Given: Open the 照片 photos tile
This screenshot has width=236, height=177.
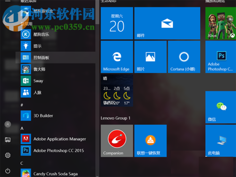Looking at the screenshot, I should tap(151, 57).
